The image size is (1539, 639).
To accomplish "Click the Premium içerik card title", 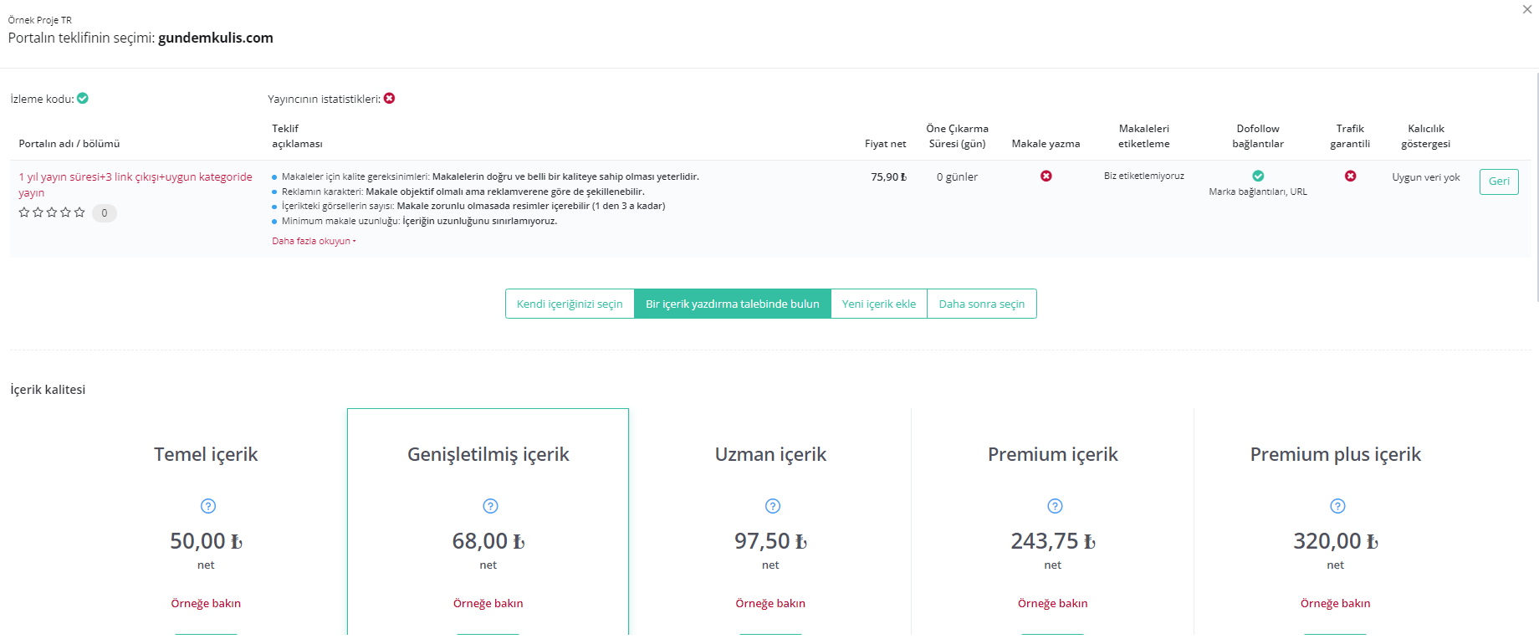I will click(1053, 454).
